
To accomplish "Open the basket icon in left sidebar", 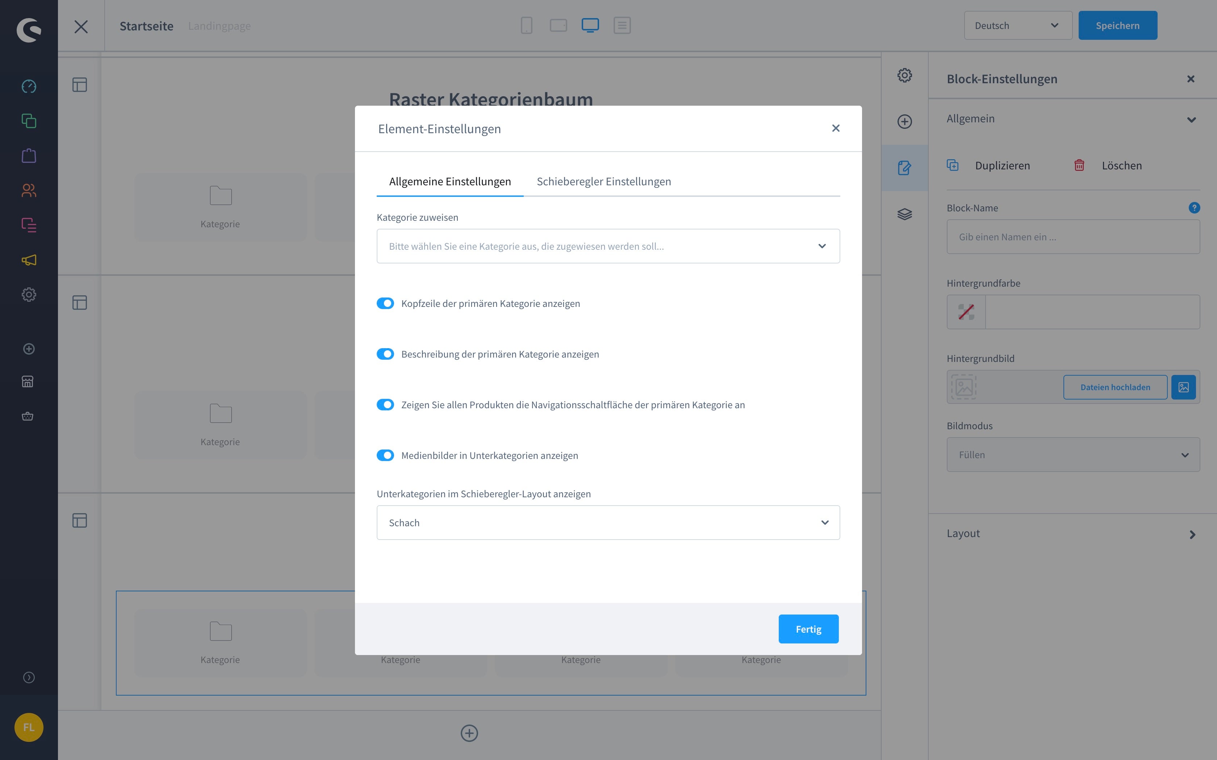I will click(28, 416).
